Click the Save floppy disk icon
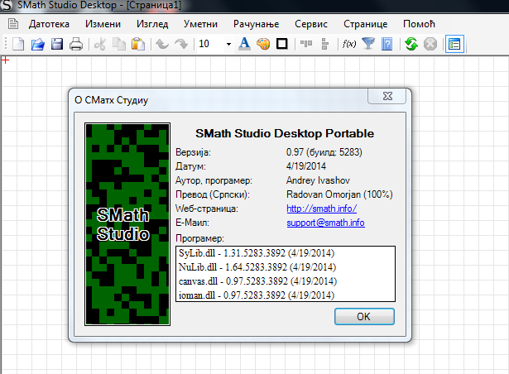 pos(56,44)
